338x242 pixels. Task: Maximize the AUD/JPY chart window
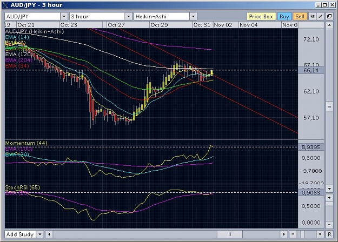tap(325, 5)
